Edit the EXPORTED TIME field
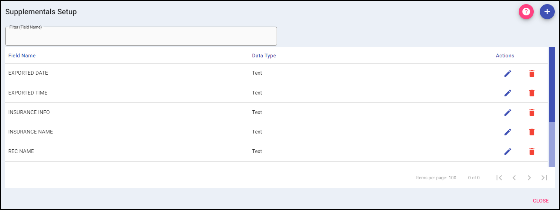 pyautogui.click(x=507, y=93)
